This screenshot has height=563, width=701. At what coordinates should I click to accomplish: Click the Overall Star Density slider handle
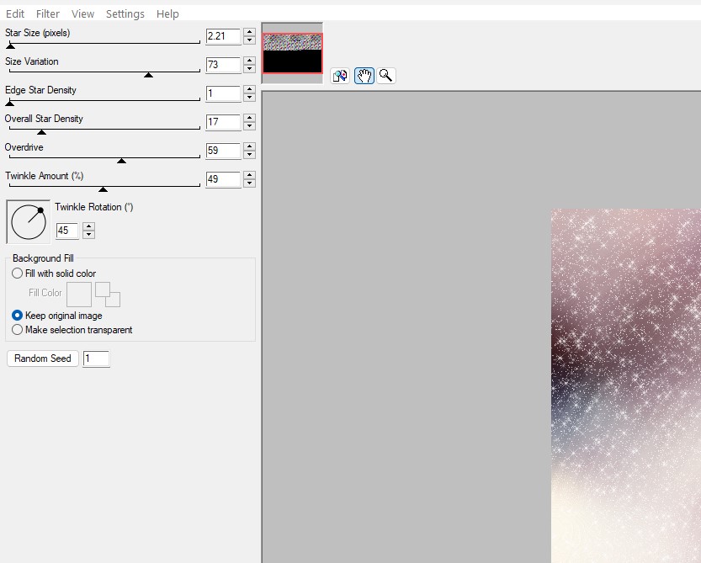[41, 132]
